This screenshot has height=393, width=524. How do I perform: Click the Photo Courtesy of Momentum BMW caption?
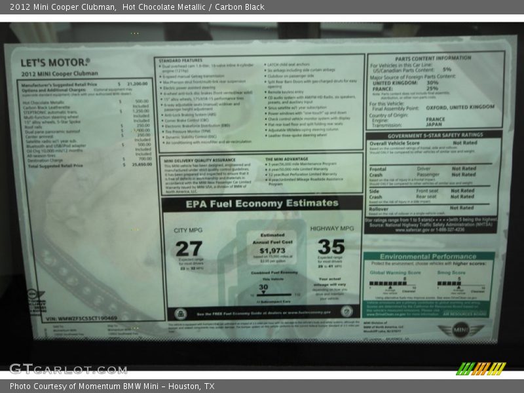(112, 386)
